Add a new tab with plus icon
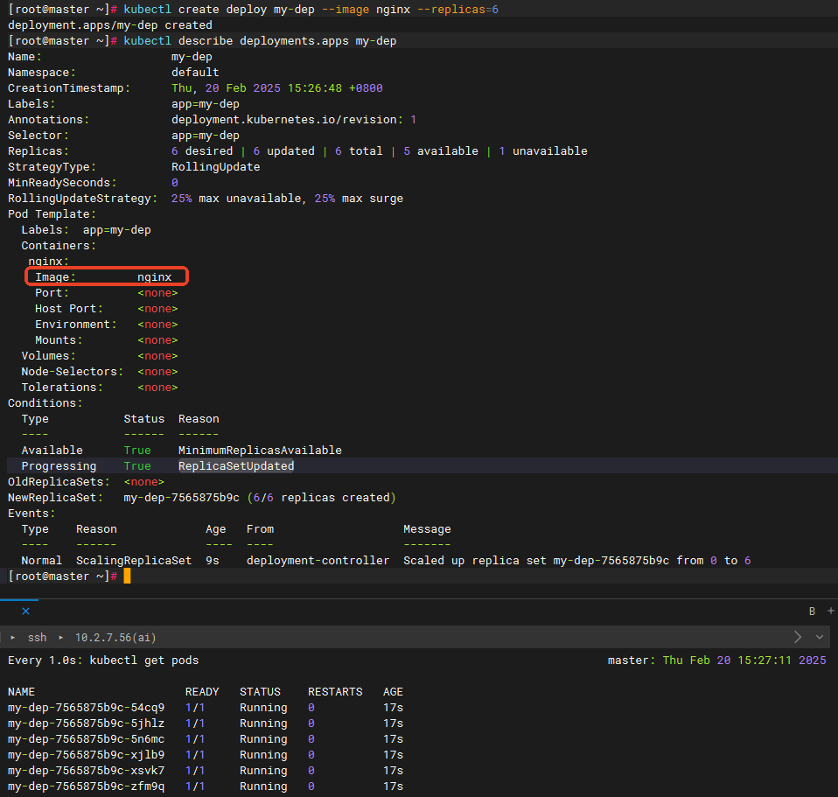This screenshot has width=838, height=797. point(830,611)
